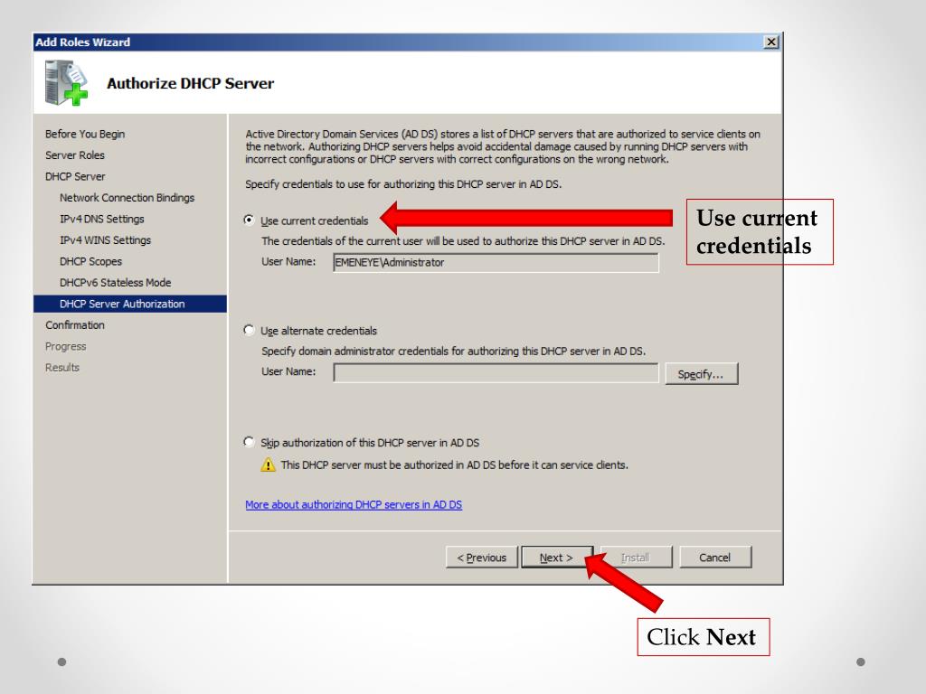
Task: Go to Server Roles step
Action: click(75, 155)
